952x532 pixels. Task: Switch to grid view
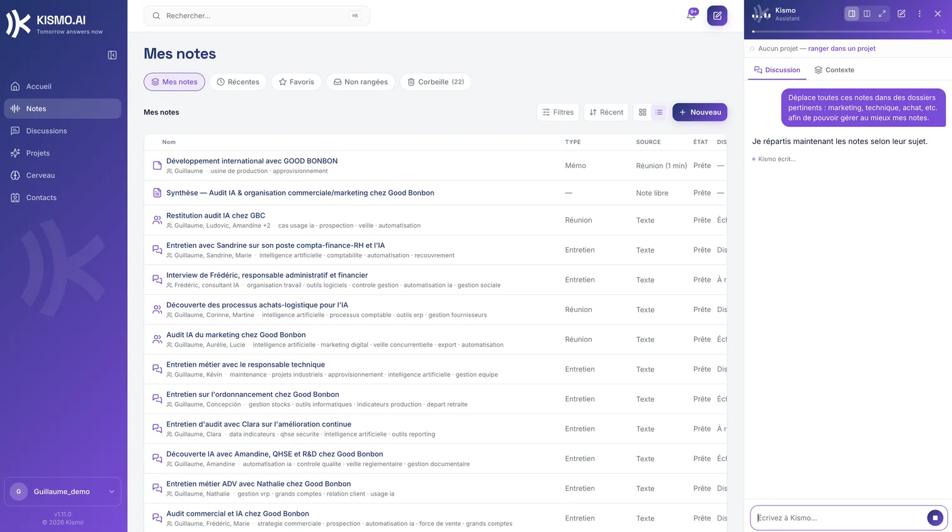point(643,112)
